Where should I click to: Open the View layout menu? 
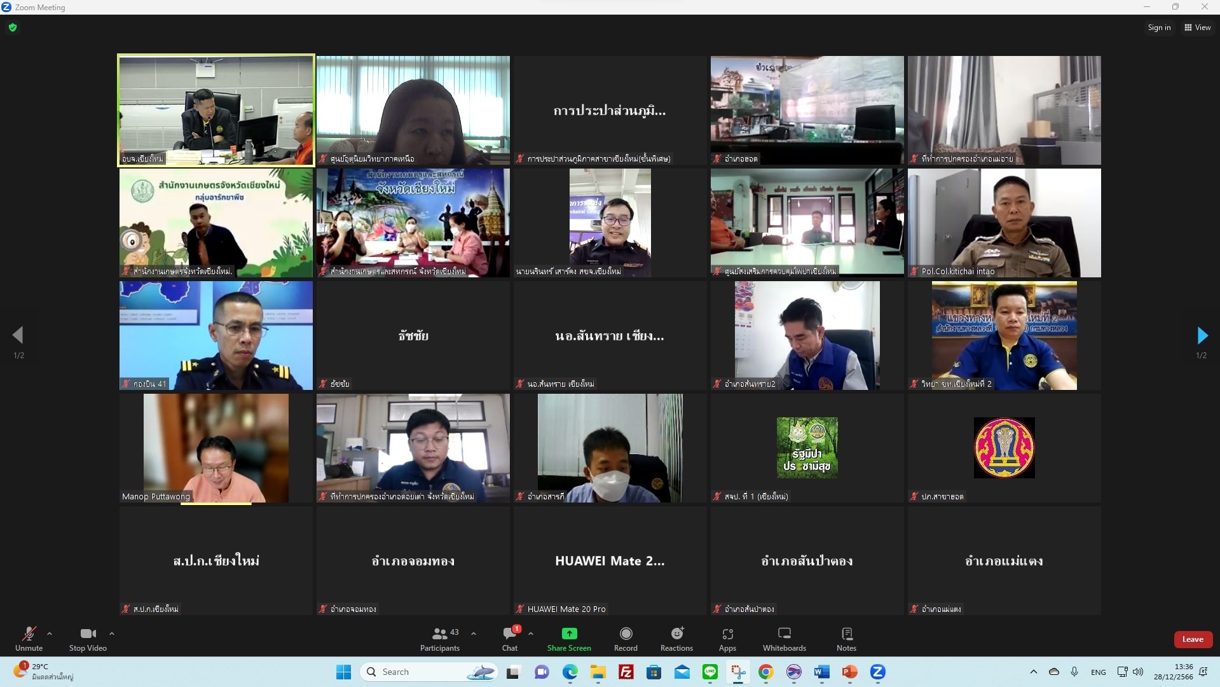1197,27
